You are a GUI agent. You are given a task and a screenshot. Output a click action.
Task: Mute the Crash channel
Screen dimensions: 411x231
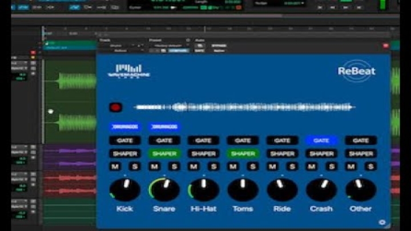pos(312,167)
